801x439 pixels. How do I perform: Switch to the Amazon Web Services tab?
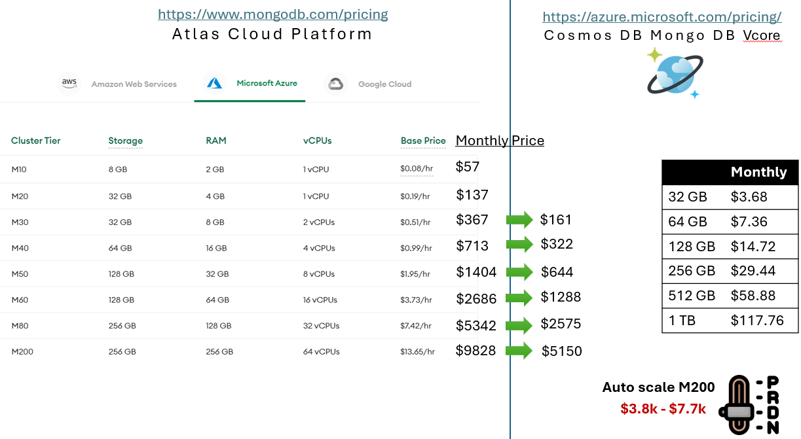point(134,84)
